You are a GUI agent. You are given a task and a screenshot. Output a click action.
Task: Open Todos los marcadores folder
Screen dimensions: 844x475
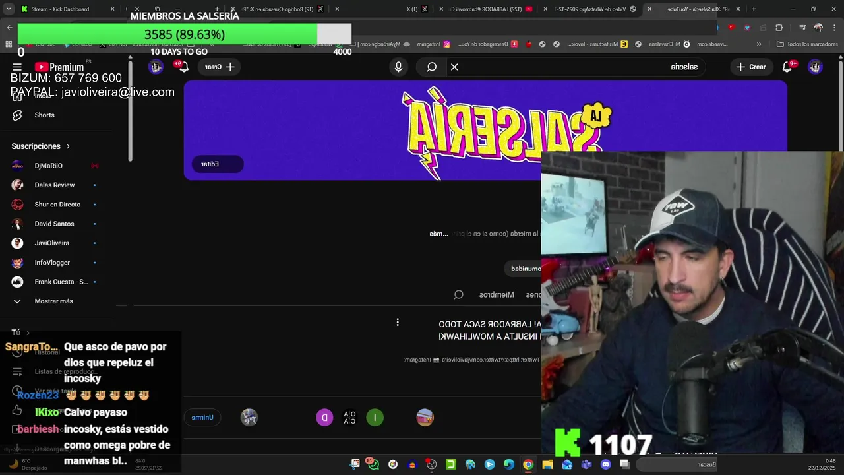[x=807, y=44]
